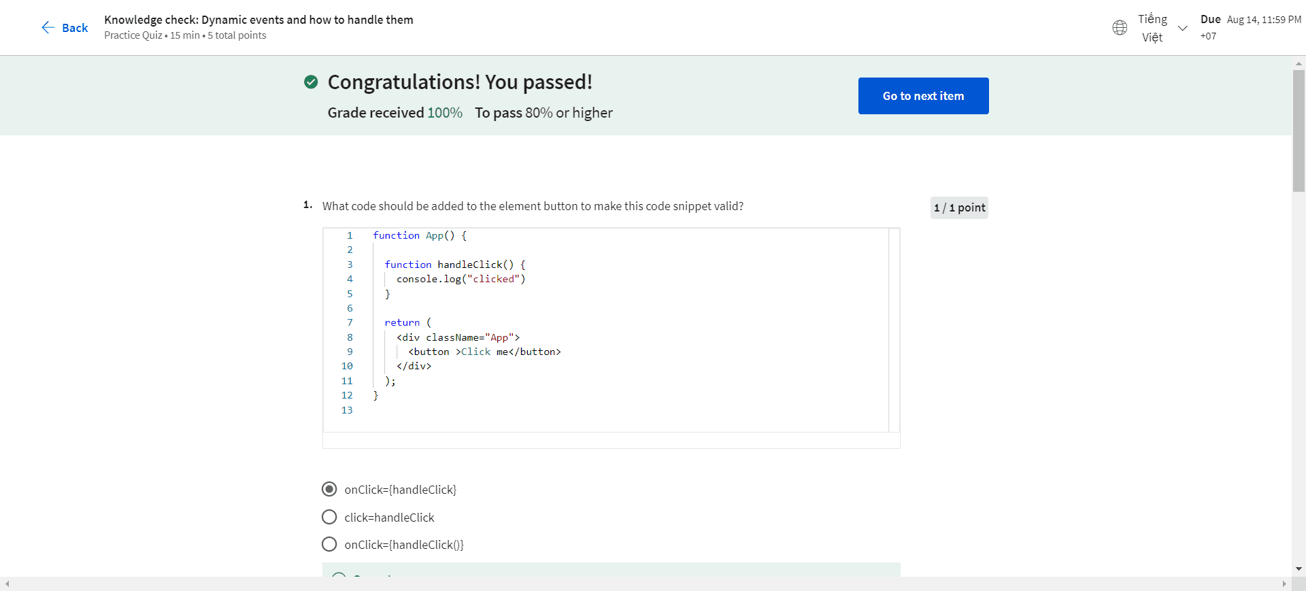Click the globe language icon
The width and height of the screenshot is (1306, 591).
[x=1120, y=28]
